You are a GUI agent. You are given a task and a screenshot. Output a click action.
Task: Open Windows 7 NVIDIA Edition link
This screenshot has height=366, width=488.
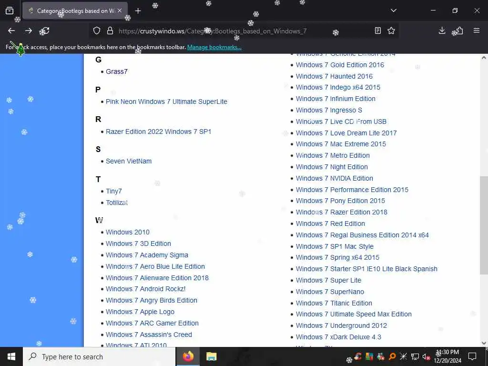click(x=335, y=178)
